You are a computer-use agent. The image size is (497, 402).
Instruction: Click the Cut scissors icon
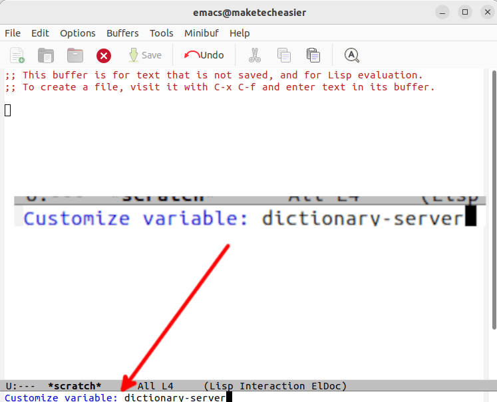pos(255,55)
